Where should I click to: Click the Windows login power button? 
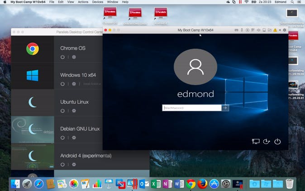point(277,141)
